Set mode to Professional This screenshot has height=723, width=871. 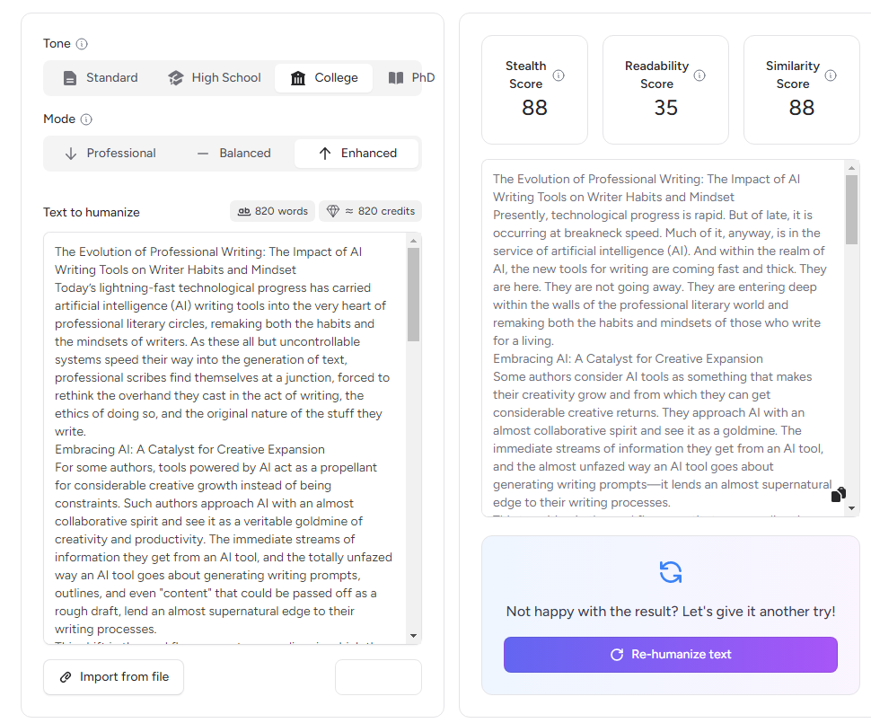click(110, 154)
